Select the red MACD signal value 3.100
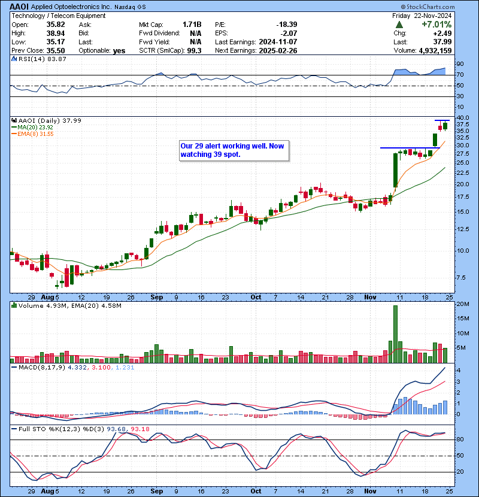 click(x=101, y=368)
